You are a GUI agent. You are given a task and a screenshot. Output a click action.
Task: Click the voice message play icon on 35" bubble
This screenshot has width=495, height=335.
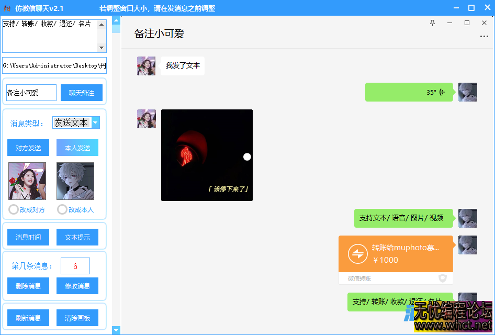click(443, 92)
